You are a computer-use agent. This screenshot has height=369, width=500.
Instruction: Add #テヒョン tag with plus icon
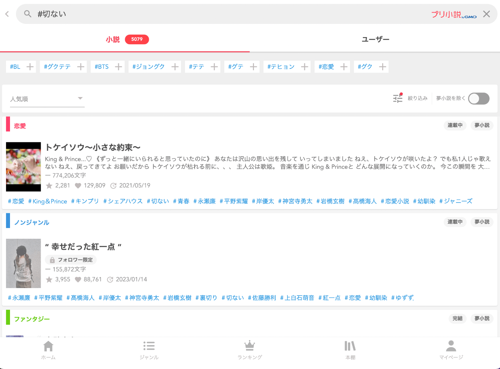[305, 67]
